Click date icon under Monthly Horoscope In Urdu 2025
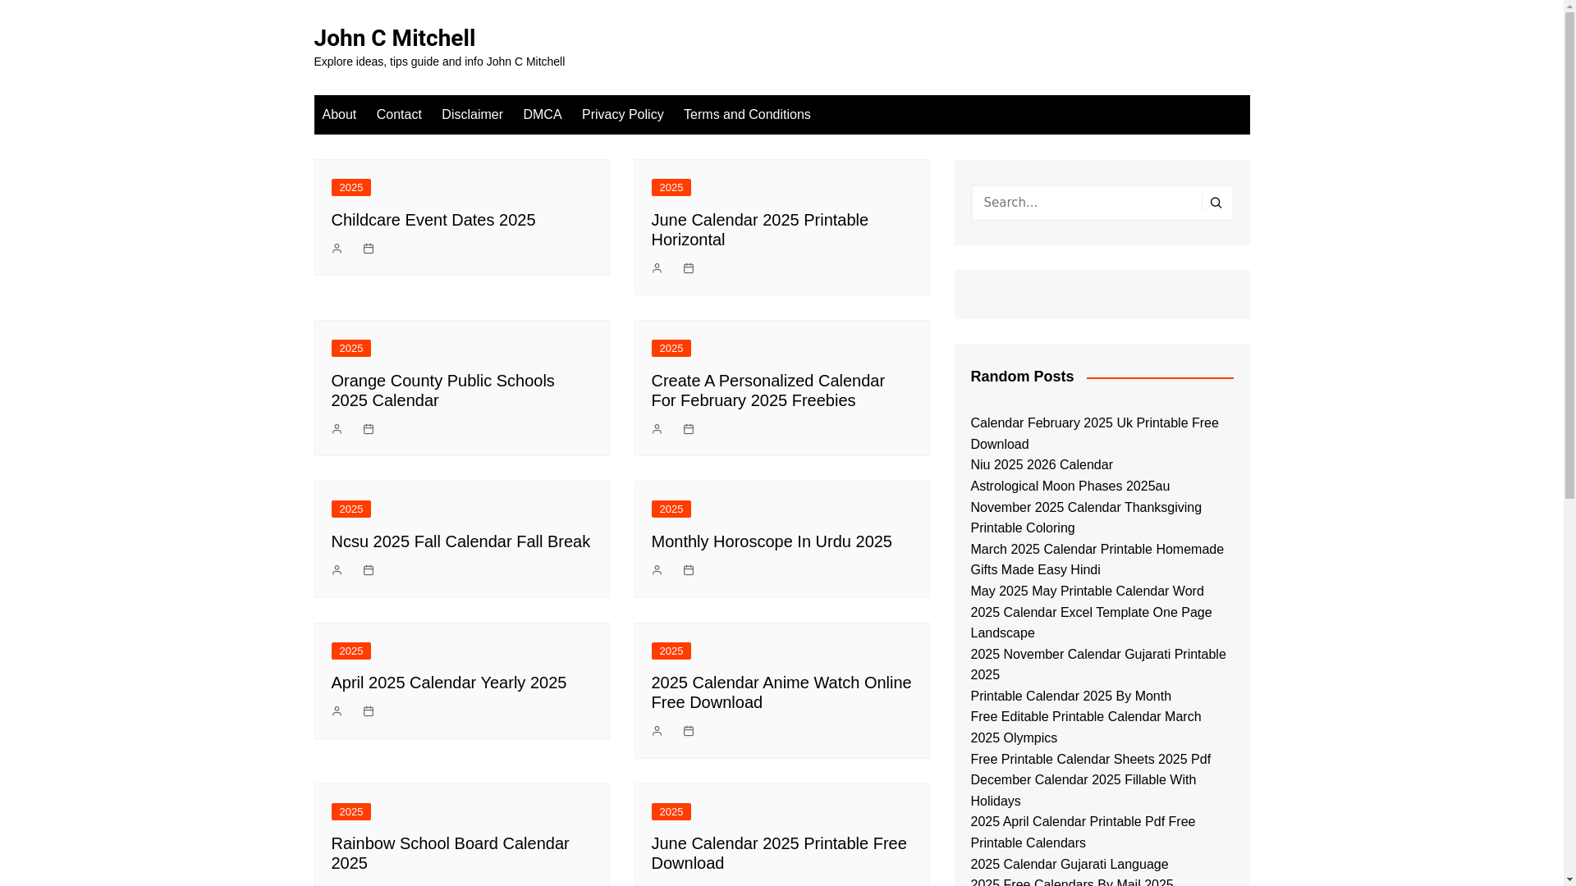Image resolution: width=1576 pixels, height=886 pixels. click(x=689, y=570)
